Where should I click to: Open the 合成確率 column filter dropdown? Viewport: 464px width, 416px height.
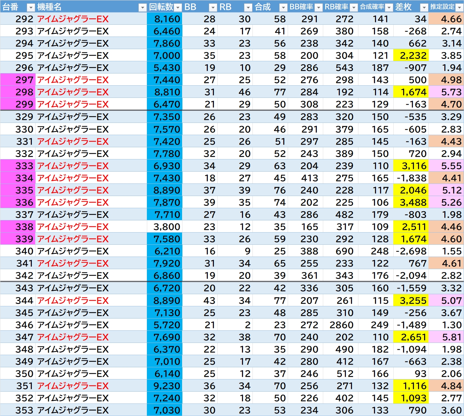[389, 7]
